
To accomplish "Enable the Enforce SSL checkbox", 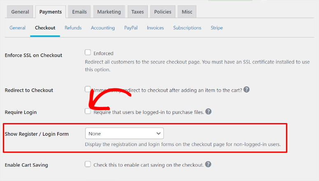I will coord(88,53).
